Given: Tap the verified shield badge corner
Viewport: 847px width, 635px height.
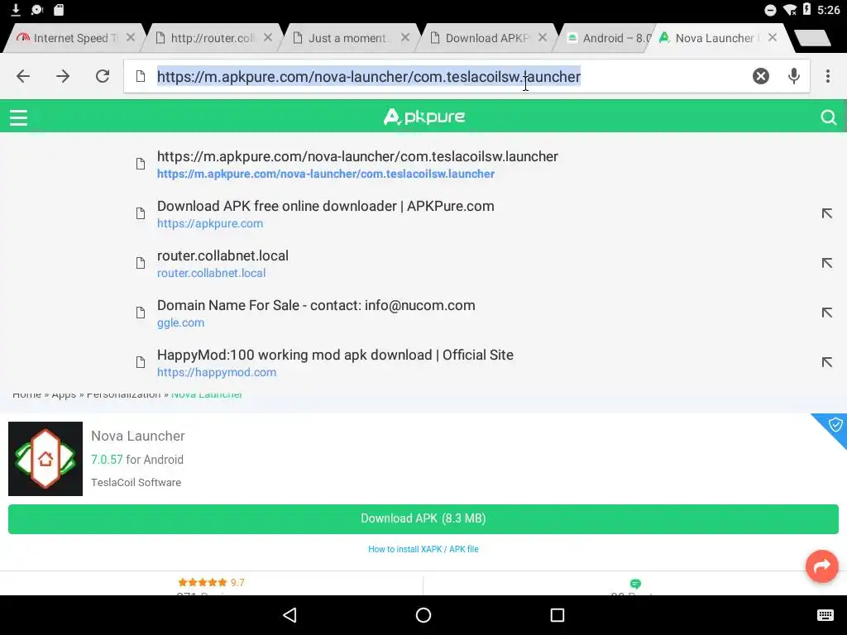Looking at the screenshot, I should [x=835, y=425].
